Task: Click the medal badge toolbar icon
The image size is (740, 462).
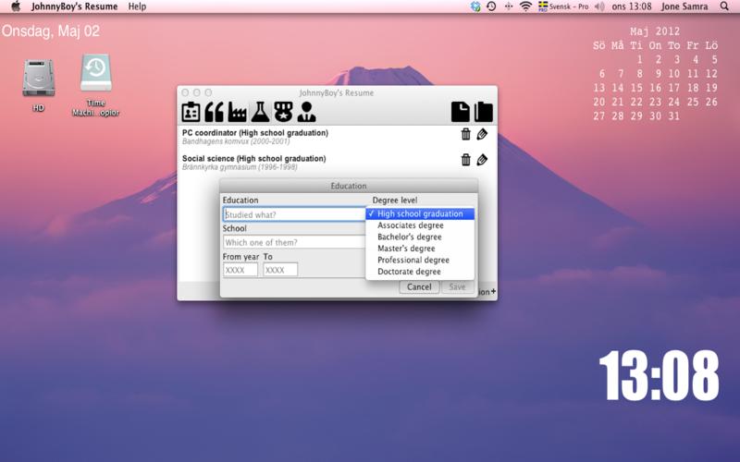Action: [x=283, y=112]
